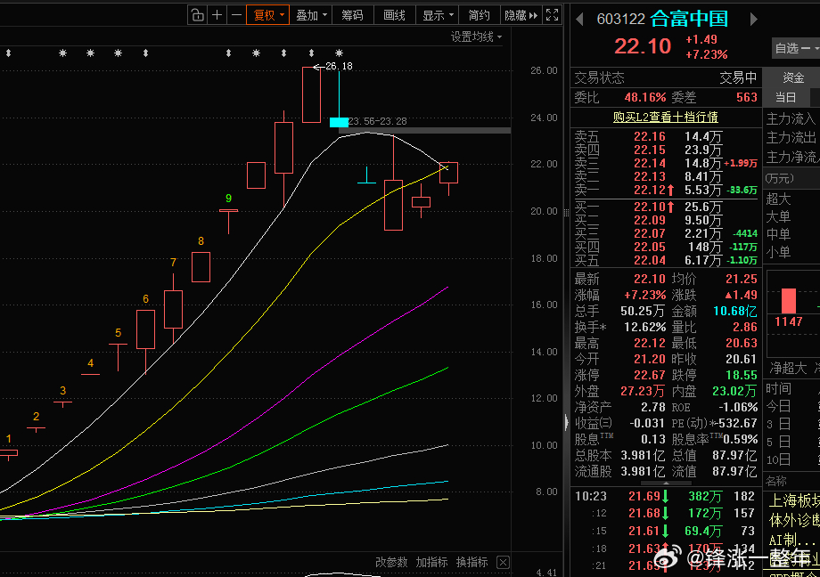Close the indicator panel with the X box
Screen dimensions: 820x577
[503, 563]
